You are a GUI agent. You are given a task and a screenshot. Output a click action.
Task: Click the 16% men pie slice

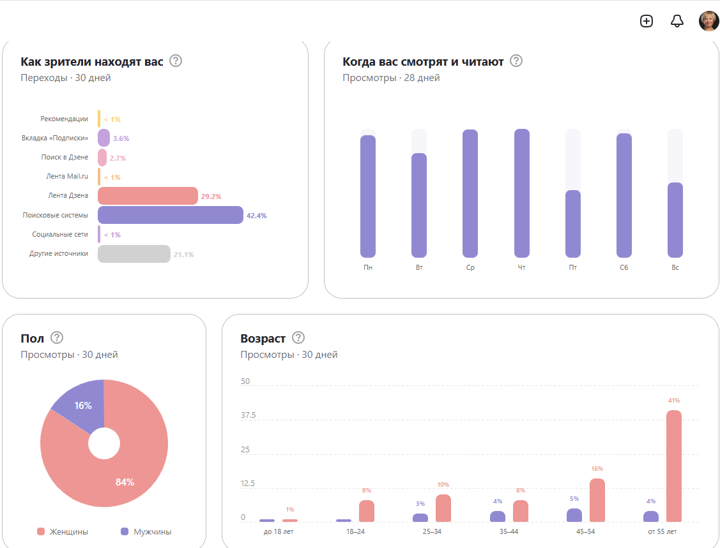[x=82, y=405]
